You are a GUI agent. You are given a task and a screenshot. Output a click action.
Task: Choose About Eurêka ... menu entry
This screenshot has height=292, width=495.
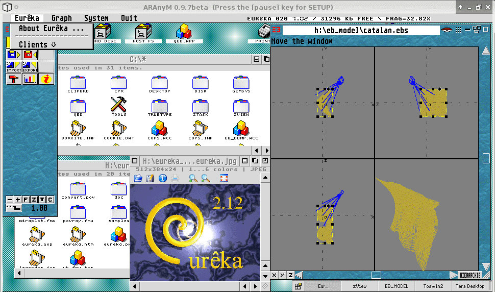(52, 29)
